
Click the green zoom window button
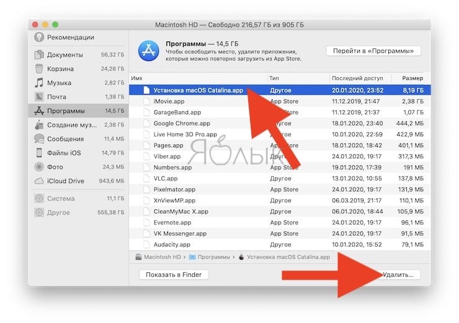[x=55, y=25]
